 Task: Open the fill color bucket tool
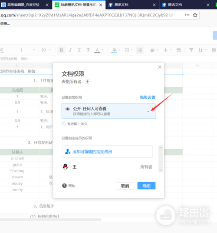click(x=114, y=50)
